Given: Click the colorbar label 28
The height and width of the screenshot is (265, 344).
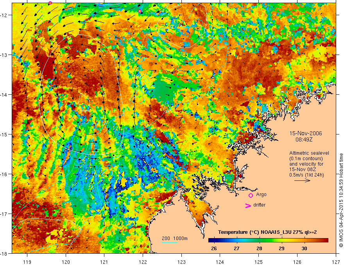Looking at the screenshot, I should 259,248.
